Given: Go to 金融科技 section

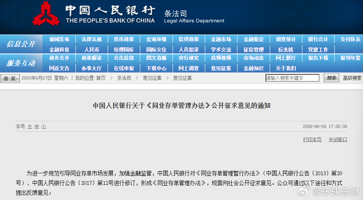Looking at the screenshot, I should (59, 50).
